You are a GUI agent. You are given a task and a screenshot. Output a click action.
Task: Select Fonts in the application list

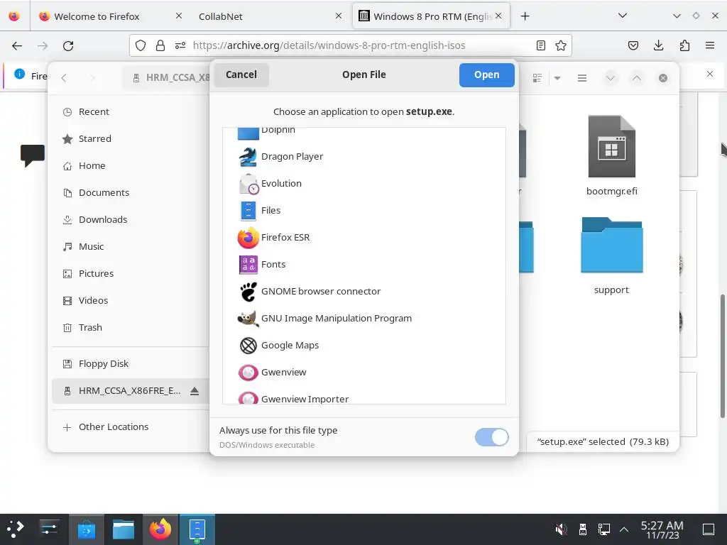coord(364,264)
